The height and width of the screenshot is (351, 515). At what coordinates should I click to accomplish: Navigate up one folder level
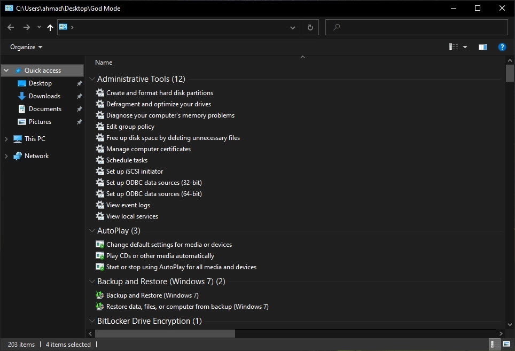point(50,28)
